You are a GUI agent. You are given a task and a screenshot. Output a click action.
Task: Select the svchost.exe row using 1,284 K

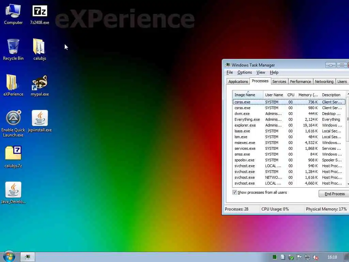(x=289, y=172)
